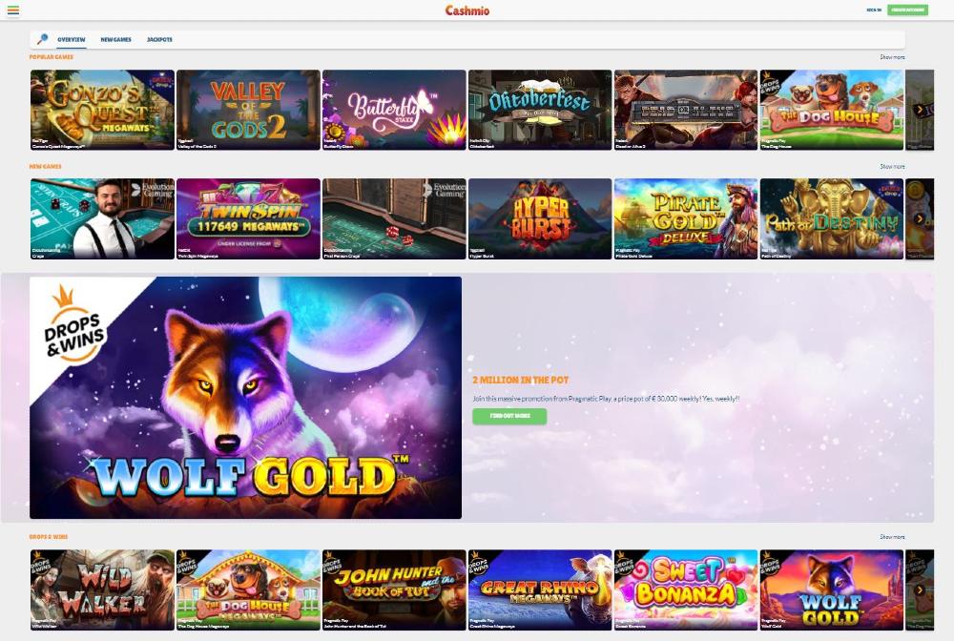Advance the Popular Games carousel arrow
The height and width of the screenshot is (641, 954).
(920, 110)
